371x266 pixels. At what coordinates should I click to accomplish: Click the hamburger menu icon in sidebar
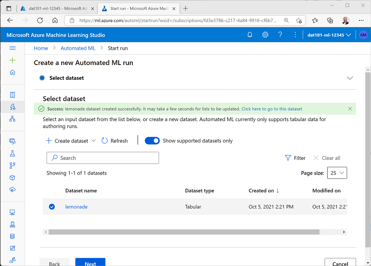(x=12, y=48)
